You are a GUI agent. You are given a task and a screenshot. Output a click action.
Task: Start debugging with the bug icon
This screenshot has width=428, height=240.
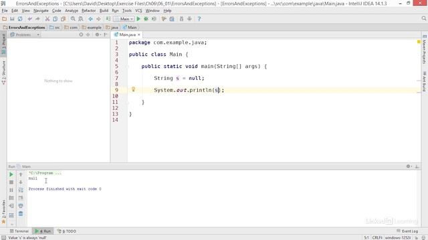point(146,19)
